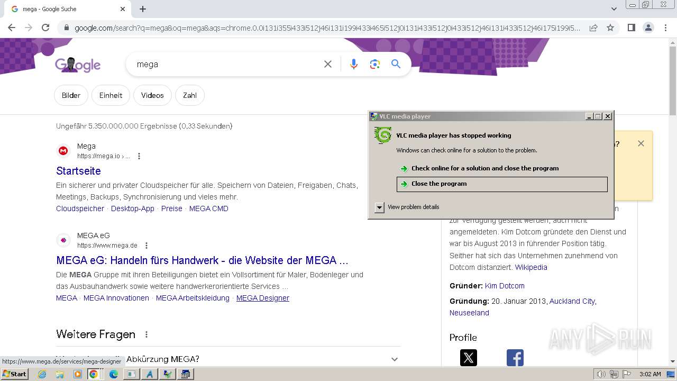
Task: Launch Internet Explorer from taskbar
Action: point(42,374)
